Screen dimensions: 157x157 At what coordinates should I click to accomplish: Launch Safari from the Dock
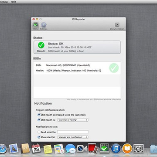[3, 149]
